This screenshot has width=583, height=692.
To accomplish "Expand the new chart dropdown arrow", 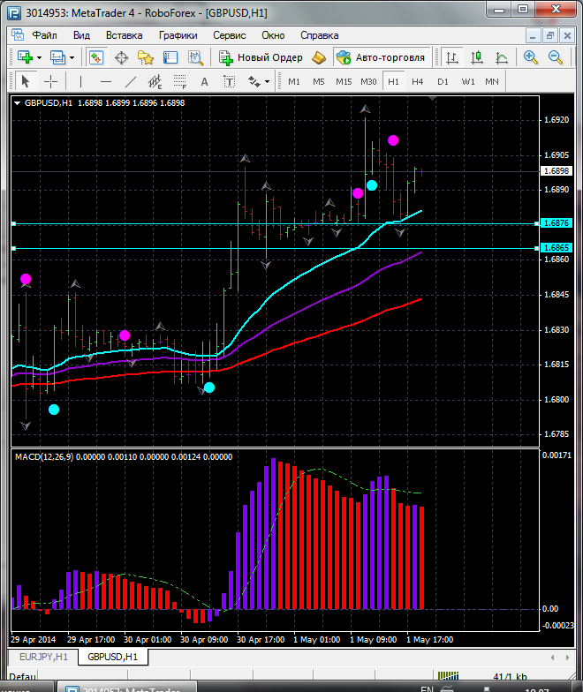I will (x=39, y=57).
